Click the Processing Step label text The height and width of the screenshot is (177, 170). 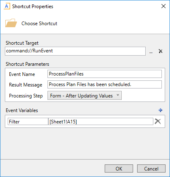pyautogui.click(x=26, y=96)
